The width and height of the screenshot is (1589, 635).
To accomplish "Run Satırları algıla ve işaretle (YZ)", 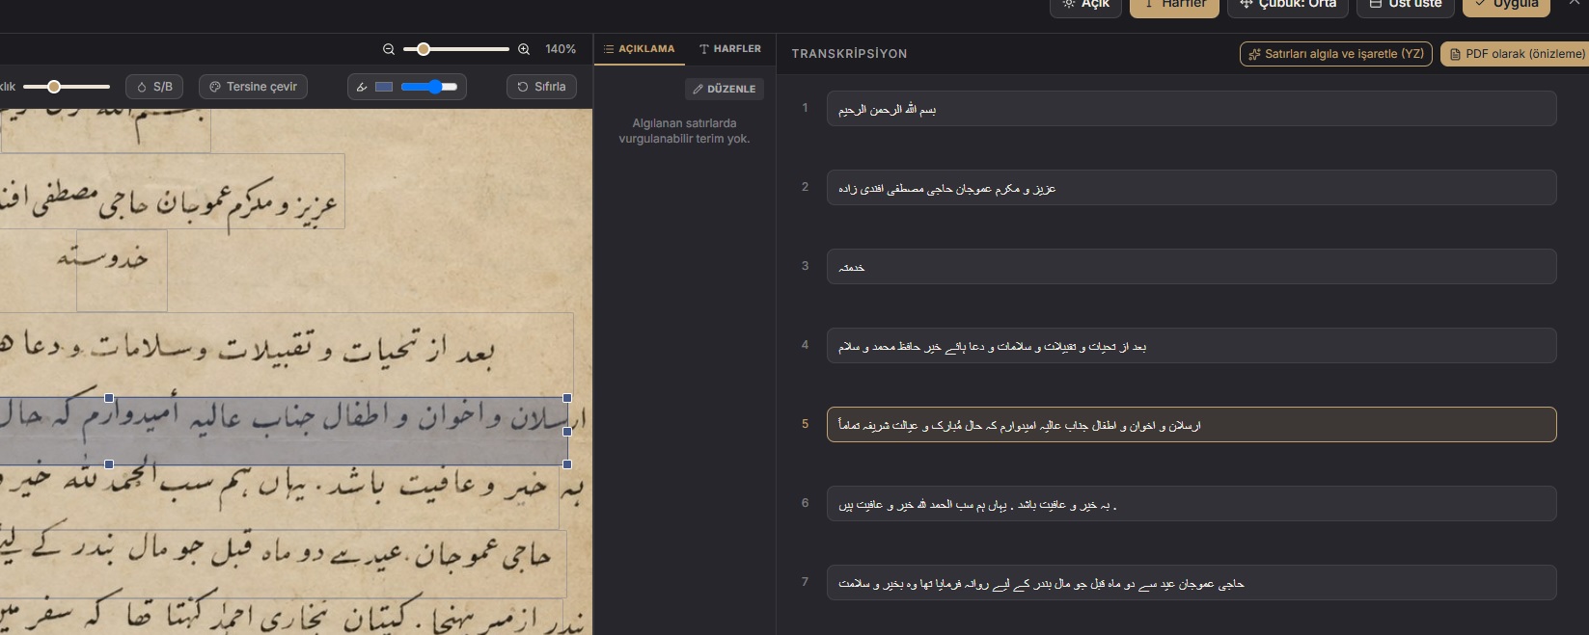I will (1336, 54).
